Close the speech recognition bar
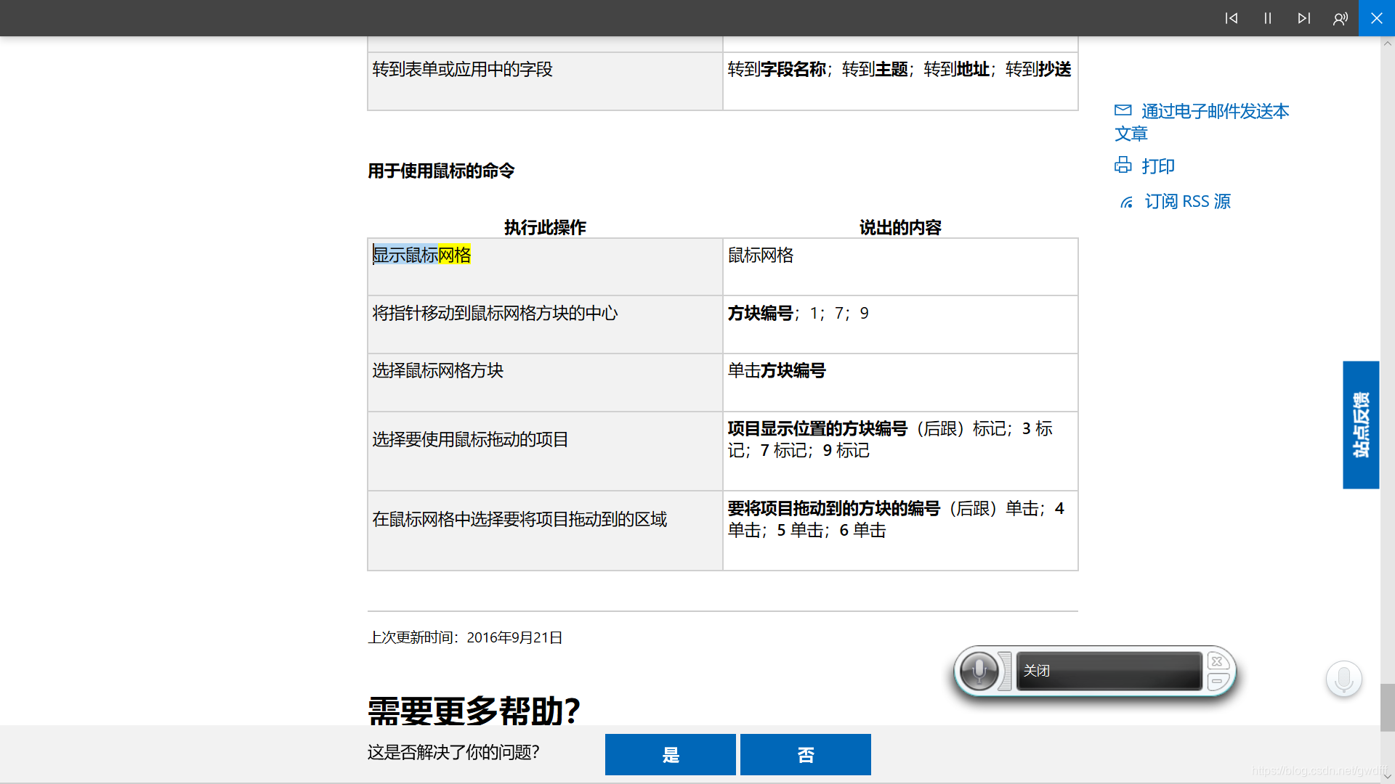This screenshot has height=784, width=1395. click(x=1218, y=661)
